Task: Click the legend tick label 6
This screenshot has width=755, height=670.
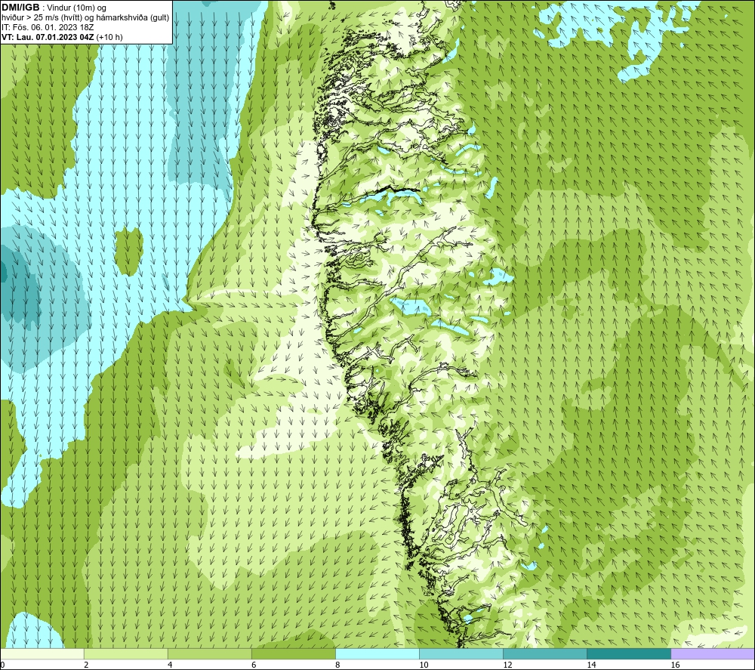Action: coord(254,665)
